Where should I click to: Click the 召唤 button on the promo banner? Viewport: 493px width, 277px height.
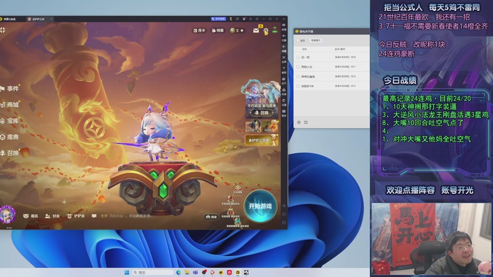(x=261, y=113)
